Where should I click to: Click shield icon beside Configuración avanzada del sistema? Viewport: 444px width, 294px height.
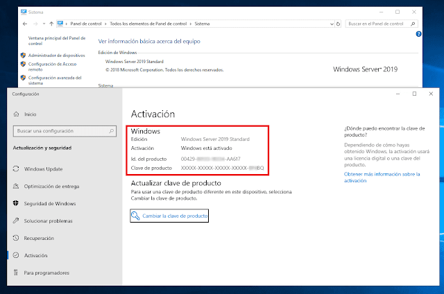click(x=23, y=78)
